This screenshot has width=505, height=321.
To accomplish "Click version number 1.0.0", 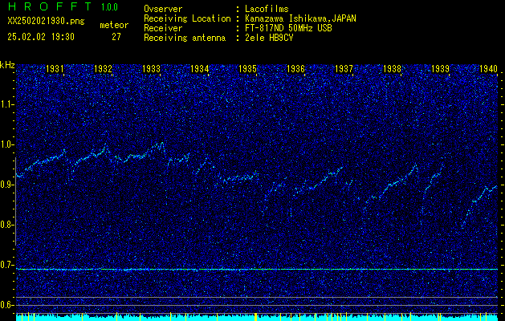I will [109, 6].
